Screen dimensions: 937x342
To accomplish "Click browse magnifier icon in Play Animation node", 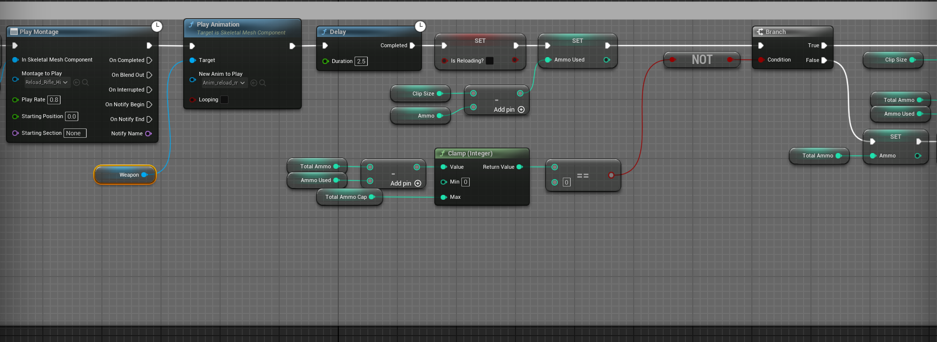I will [x=262, y=83].
